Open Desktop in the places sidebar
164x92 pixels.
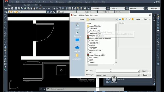point(77,41)
